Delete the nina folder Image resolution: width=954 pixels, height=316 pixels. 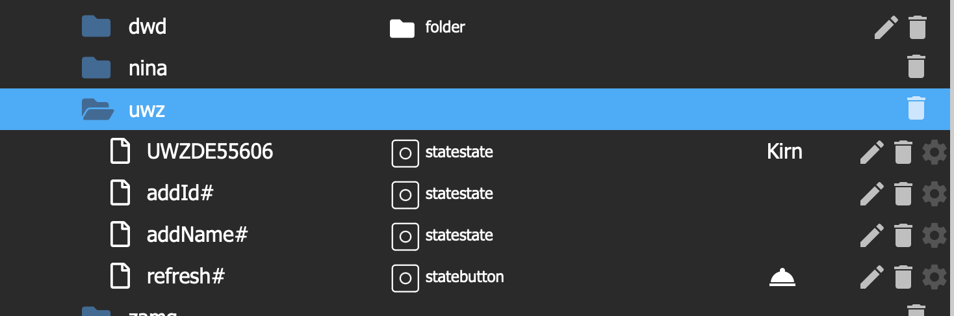(x=916, y=68)
